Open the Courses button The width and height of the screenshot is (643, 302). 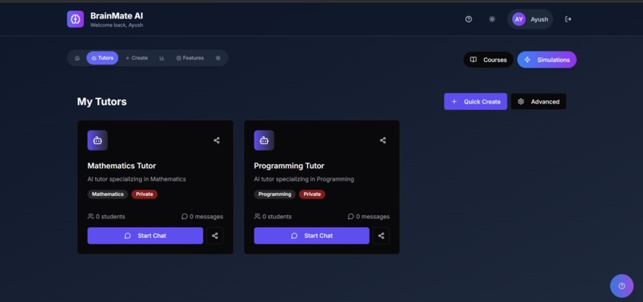point(488,60)
